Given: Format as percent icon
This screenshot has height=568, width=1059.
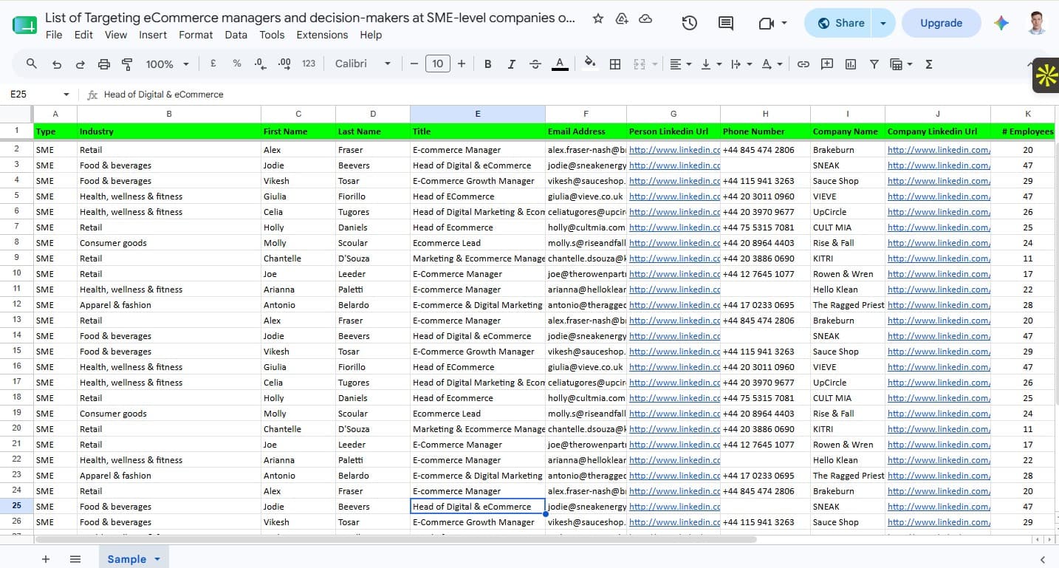Looking at the screenshot, I should [x=237, y=64].
